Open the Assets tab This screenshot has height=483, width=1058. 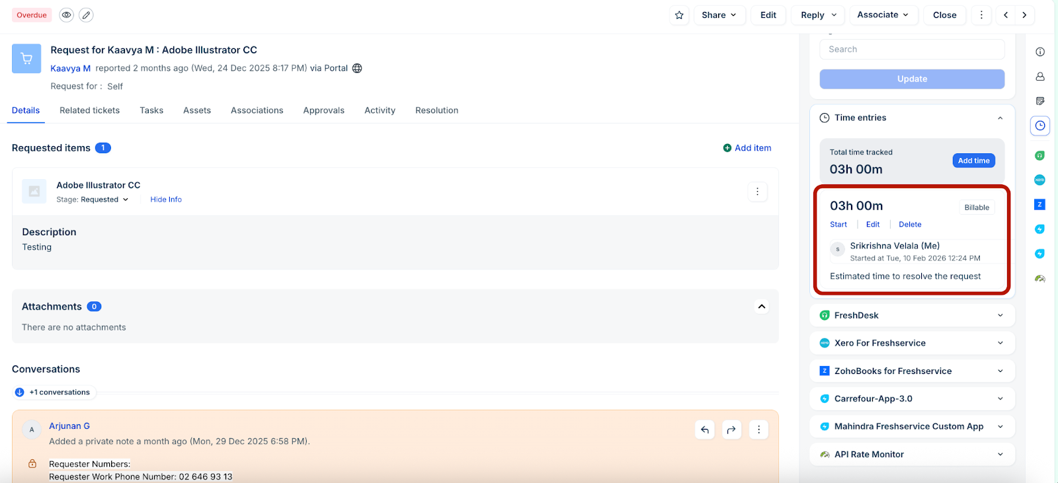(x=197, y=110)
